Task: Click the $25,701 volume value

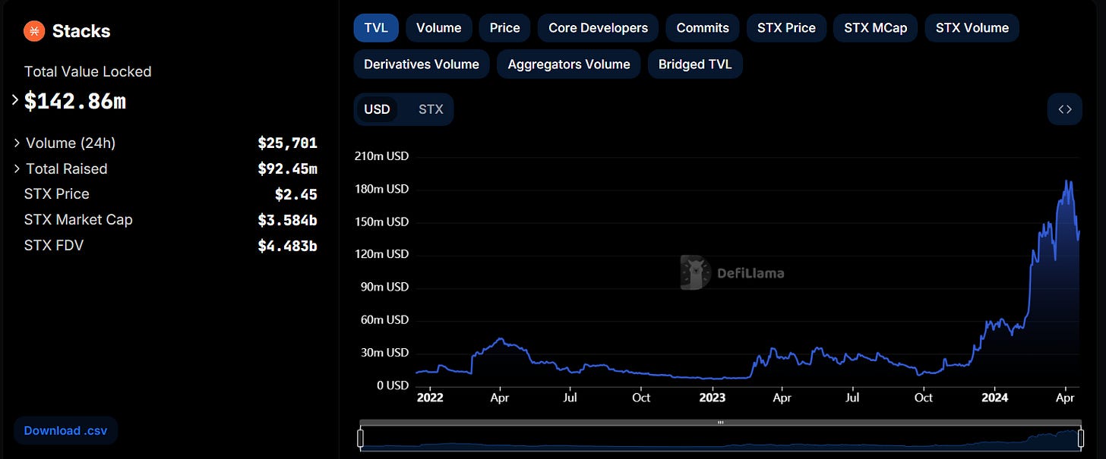Action: point(288,143)
